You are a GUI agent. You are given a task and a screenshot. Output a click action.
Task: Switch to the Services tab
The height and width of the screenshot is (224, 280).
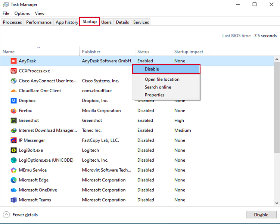[141, 22]
